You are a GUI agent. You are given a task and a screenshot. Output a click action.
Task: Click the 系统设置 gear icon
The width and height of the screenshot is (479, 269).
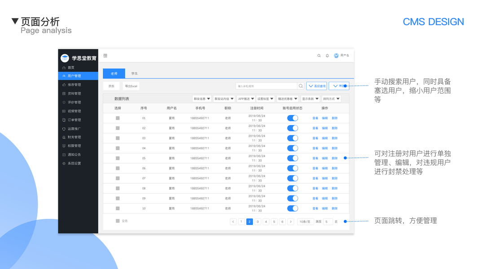pos(64,164)
